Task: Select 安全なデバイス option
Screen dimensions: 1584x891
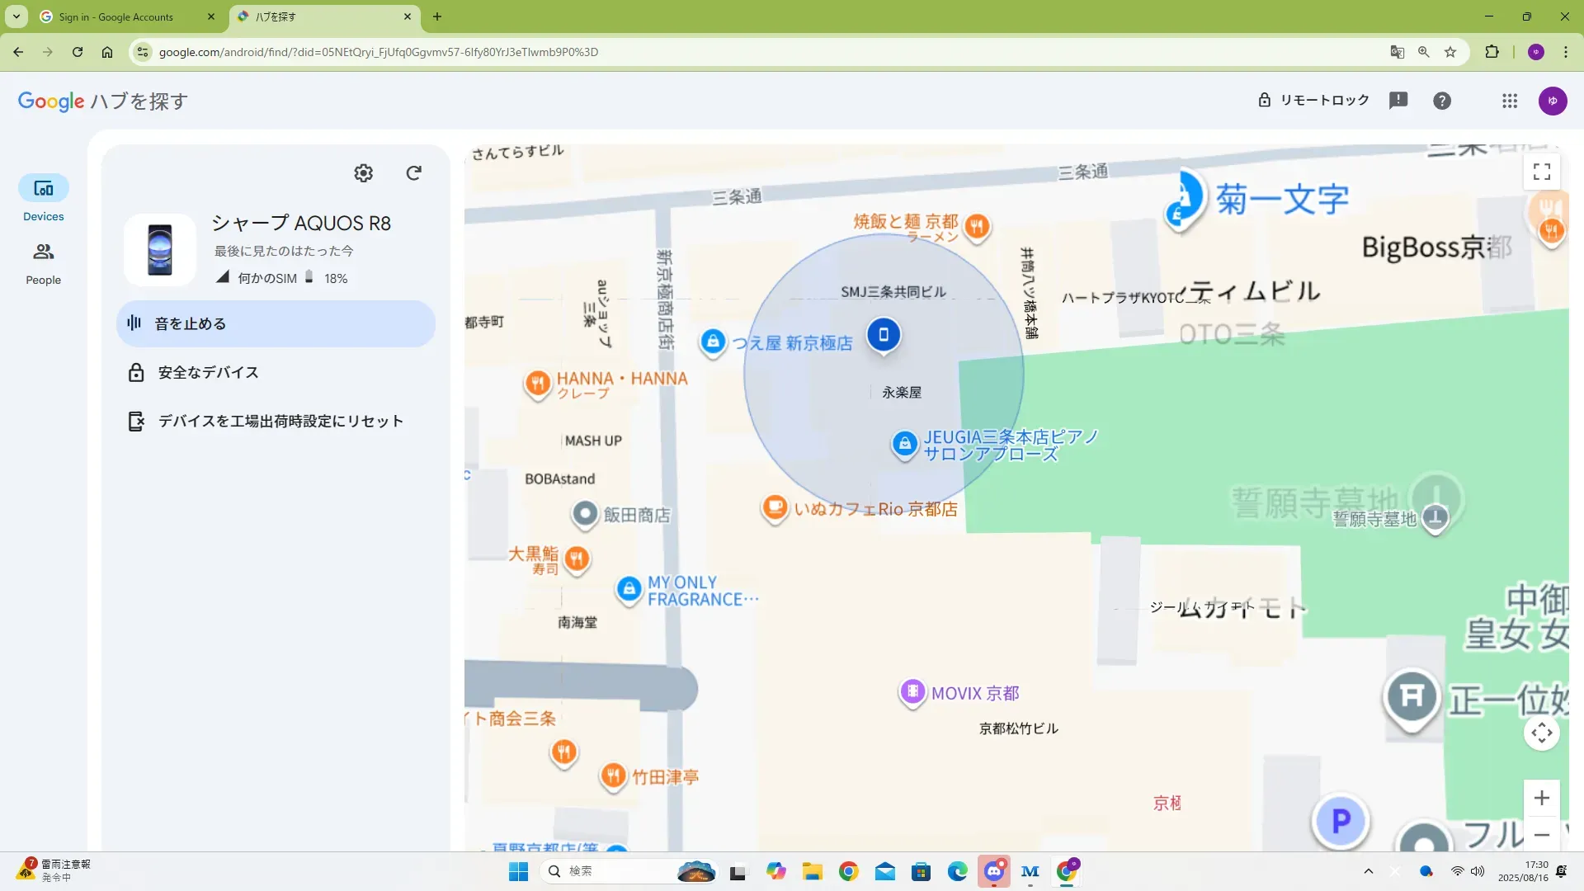Action: pos(208,372)
